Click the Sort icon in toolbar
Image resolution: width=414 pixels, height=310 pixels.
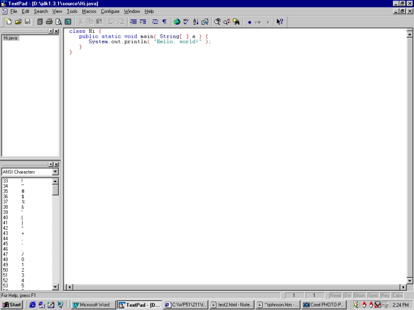pyautogui.click(x=196, y=22)
